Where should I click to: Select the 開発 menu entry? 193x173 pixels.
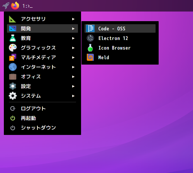(42, 28)
